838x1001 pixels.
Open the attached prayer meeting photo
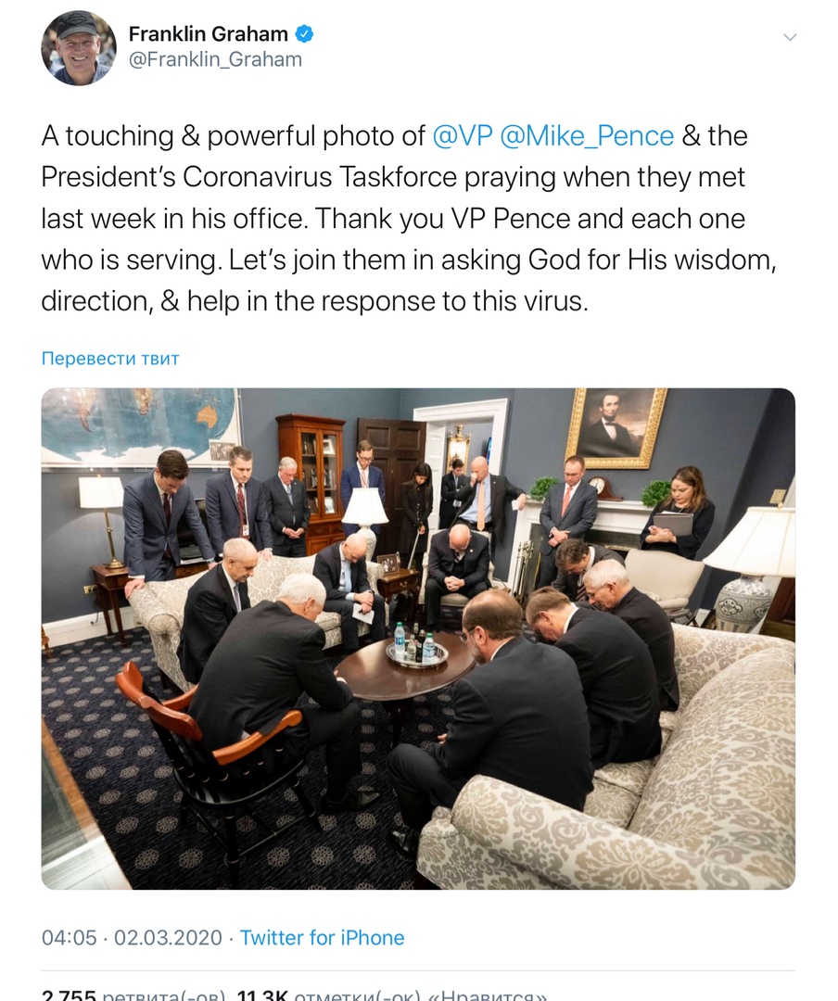(418, 639)
